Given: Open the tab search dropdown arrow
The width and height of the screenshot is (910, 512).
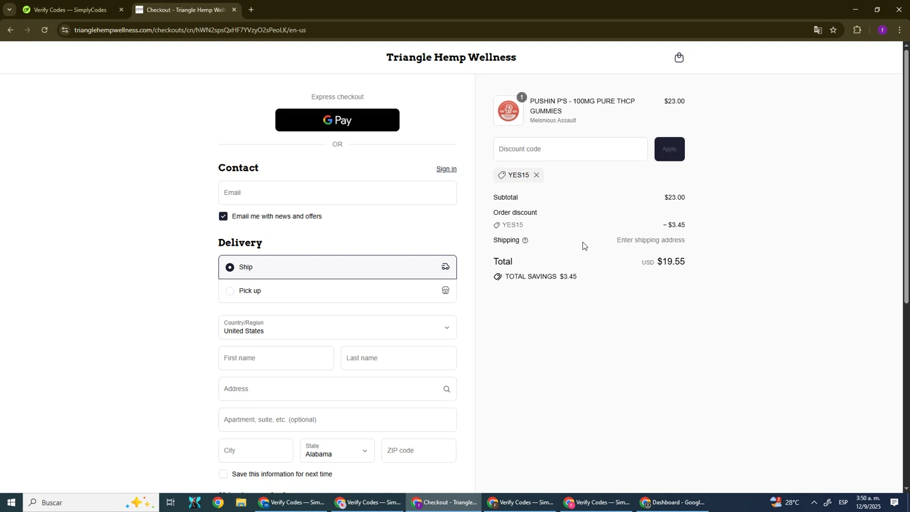Looking at the screenshot, I should coord(9,10).
